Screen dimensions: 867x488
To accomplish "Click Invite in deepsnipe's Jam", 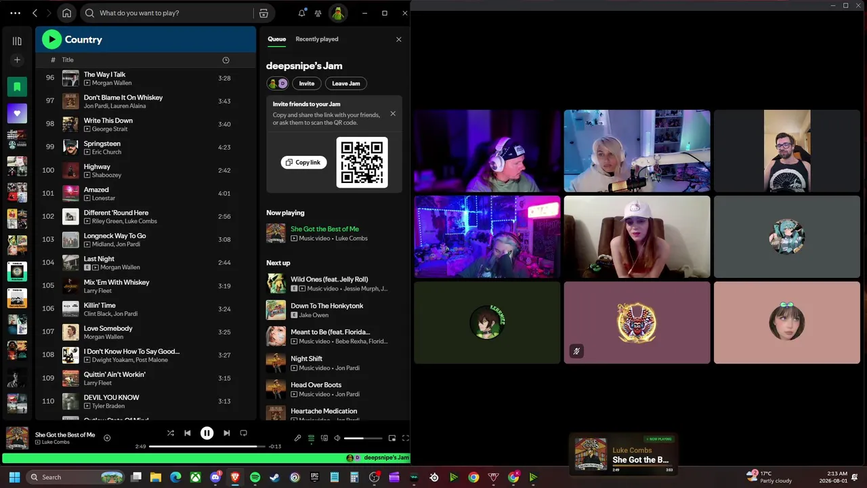I will coord(307,83).
